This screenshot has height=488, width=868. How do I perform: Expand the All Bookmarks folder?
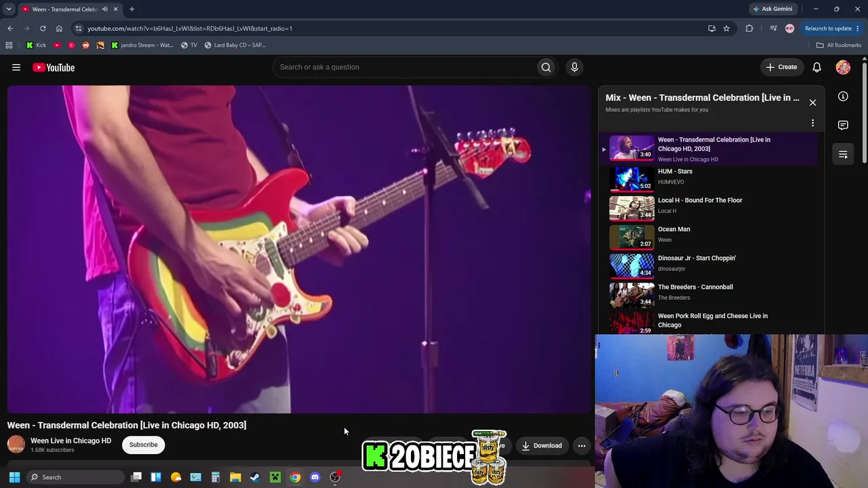838,45
